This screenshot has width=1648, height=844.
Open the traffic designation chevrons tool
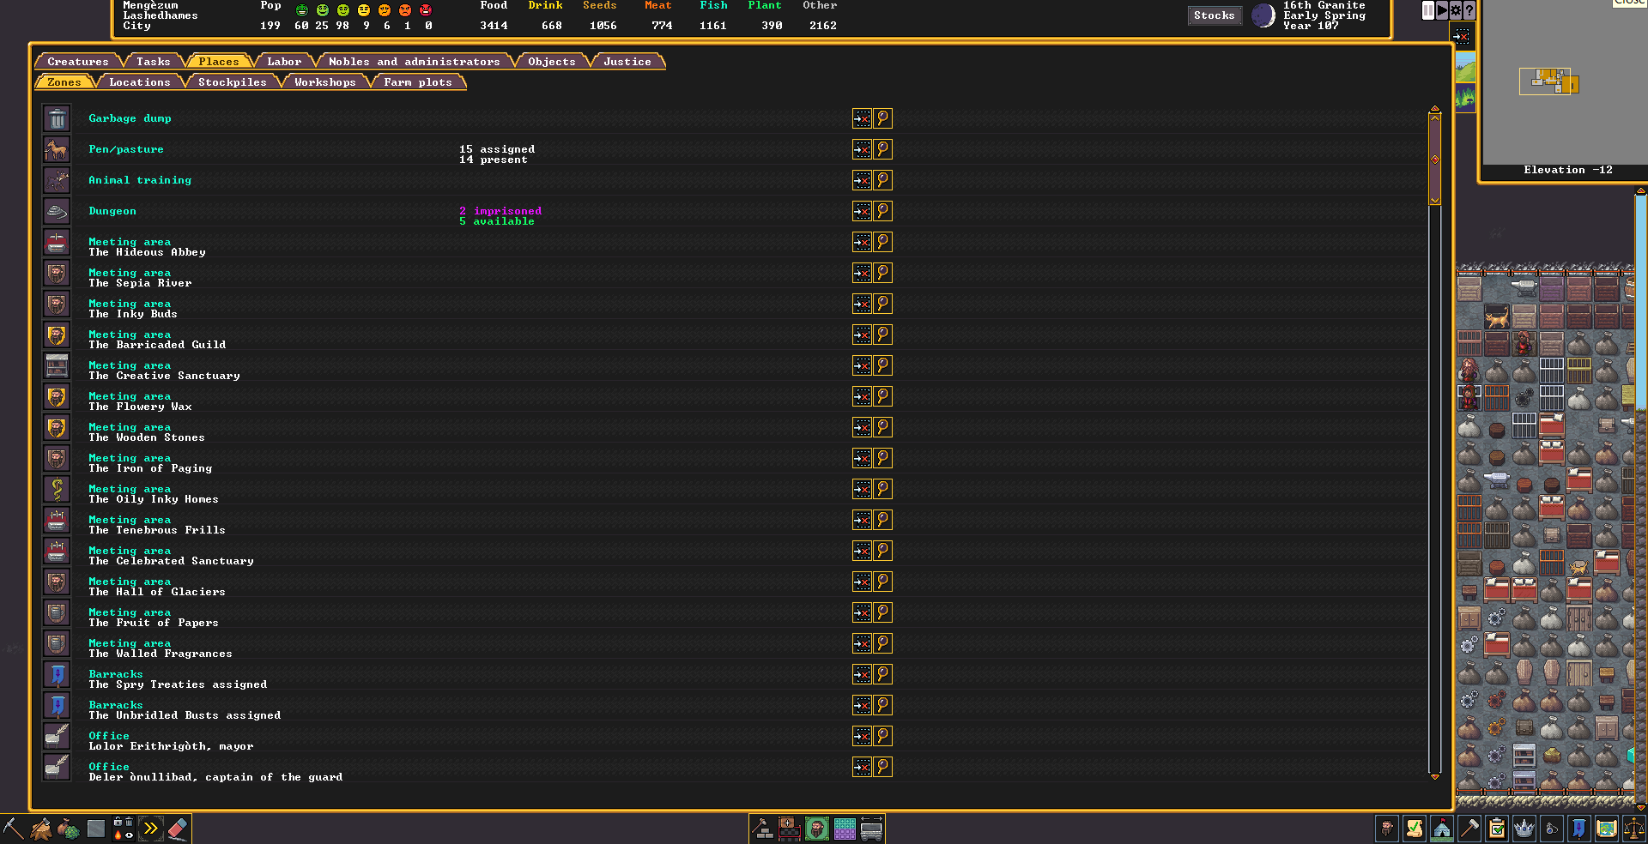150,829
